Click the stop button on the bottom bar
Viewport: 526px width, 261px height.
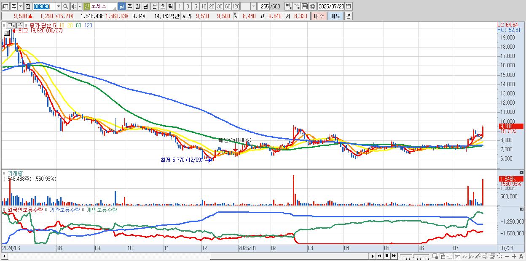click(x=387, y=256)
